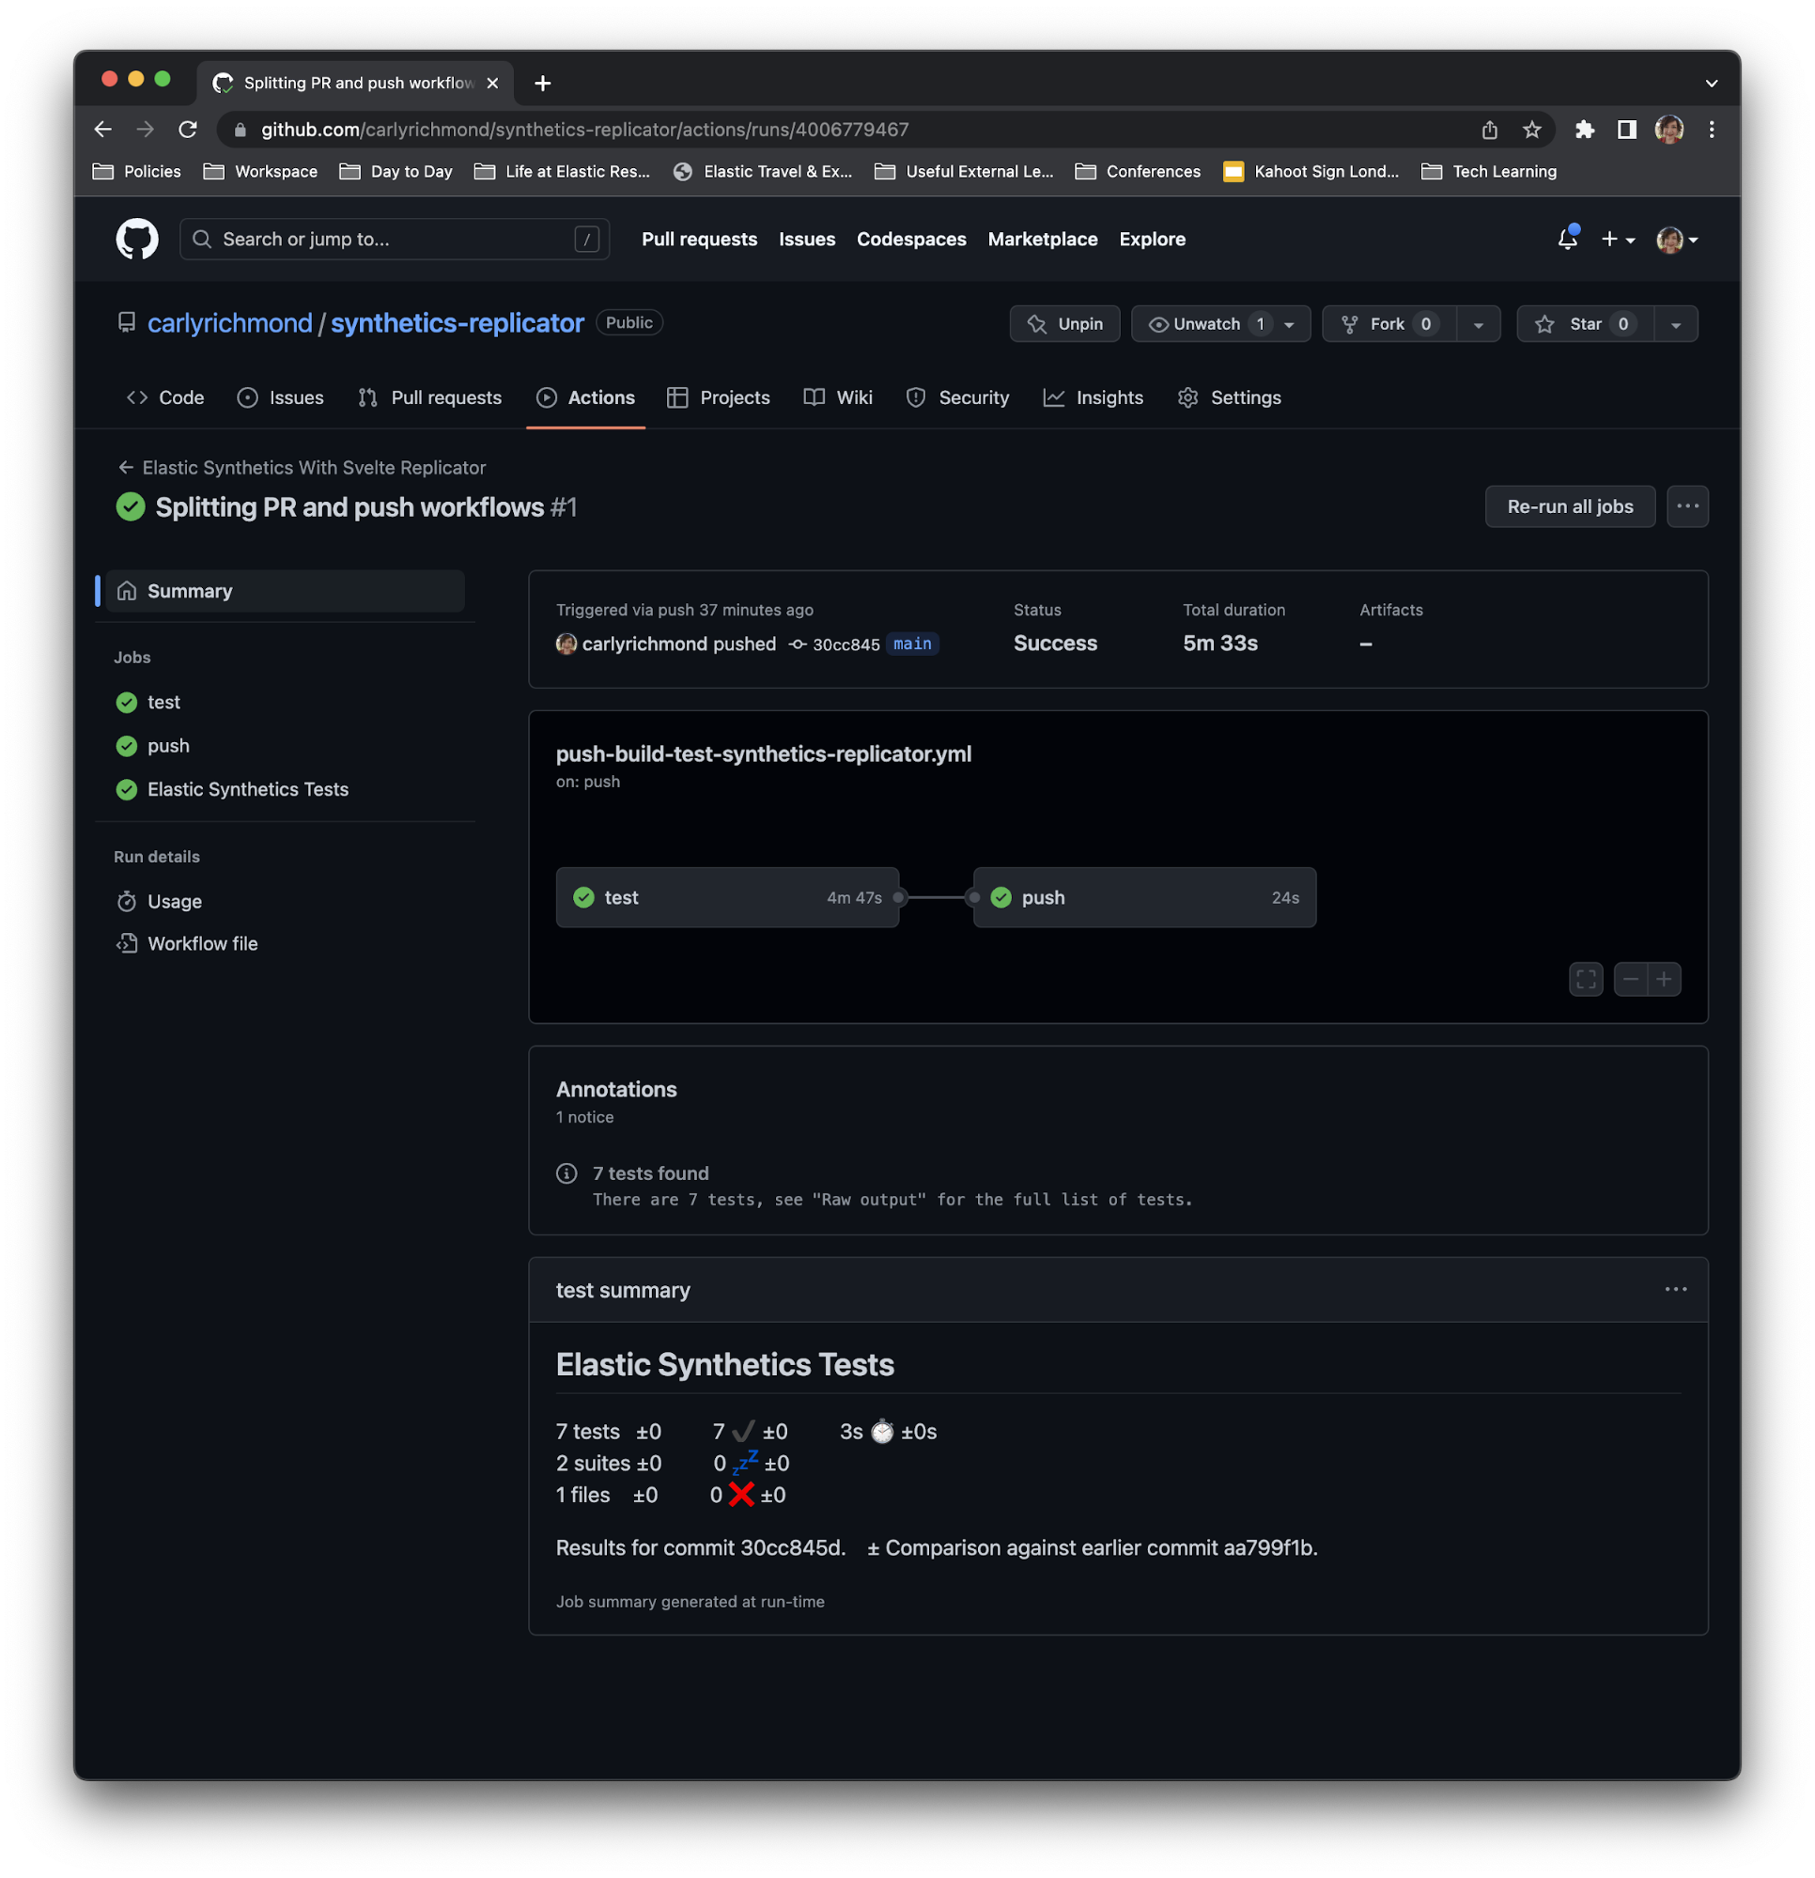Unpin the repository

coord(1064,324)
